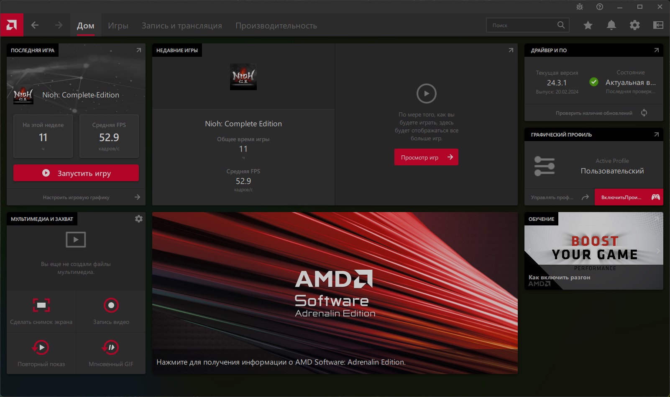The height and width of the screenshot is (397, 670).
Task: Click the Выпуск: 20.02.2024 release date
Action: pos(557,92)
